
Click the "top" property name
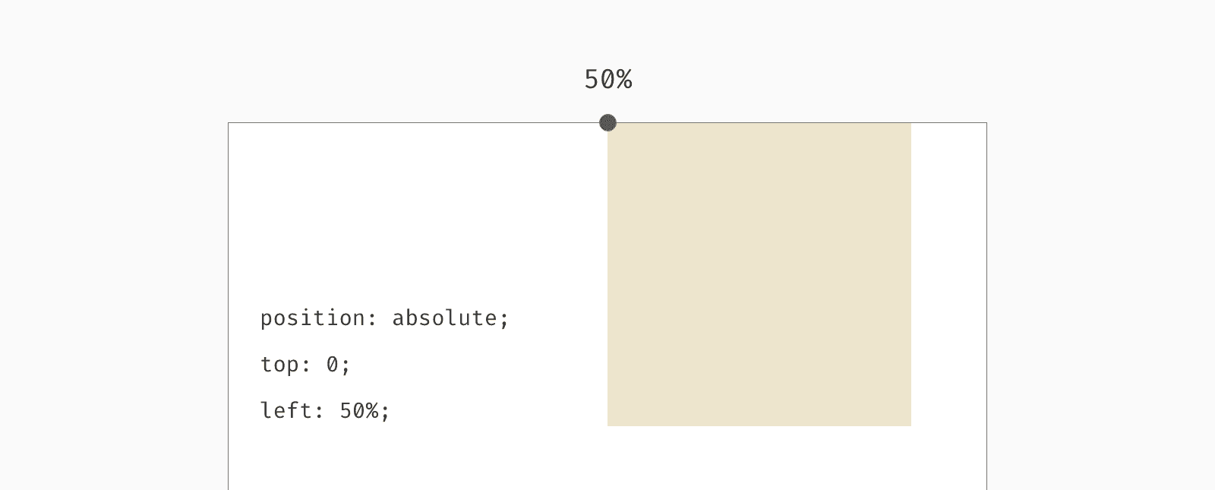[279, 365]
